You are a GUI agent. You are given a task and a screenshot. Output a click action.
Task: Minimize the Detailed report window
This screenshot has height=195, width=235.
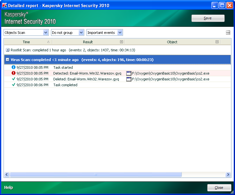click(215, 5)
